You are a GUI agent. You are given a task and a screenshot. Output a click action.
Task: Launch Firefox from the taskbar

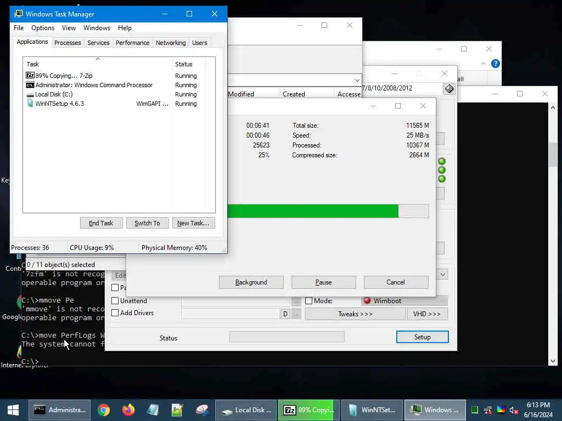click(x=128, y=410)
